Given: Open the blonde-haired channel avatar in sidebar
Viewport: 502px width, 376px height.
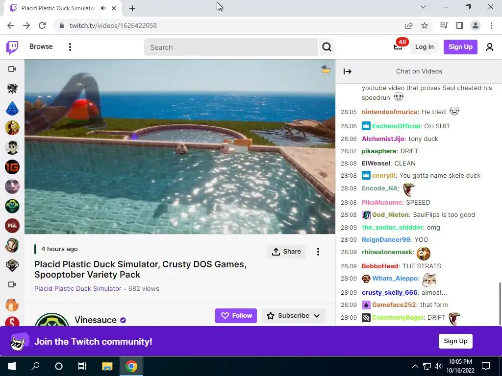Looking at the screenshot, I should 12,128.
